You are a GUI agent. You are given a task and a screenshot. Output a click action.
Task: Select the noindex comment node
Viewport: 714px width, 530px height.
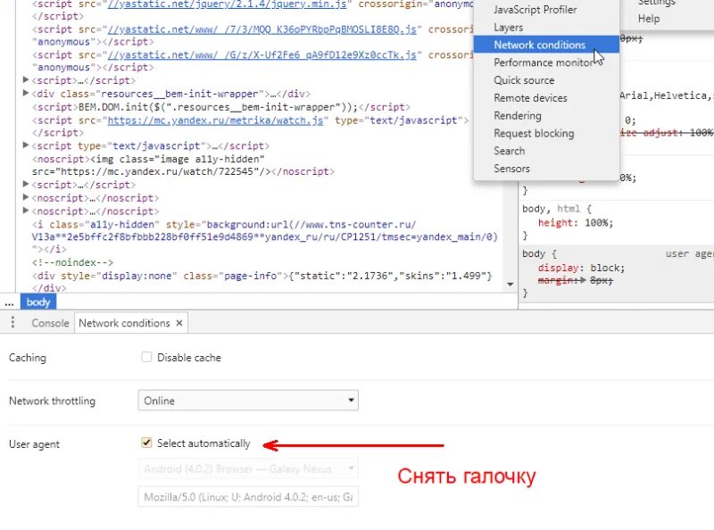pyautogui.click(x=72, y=262)
